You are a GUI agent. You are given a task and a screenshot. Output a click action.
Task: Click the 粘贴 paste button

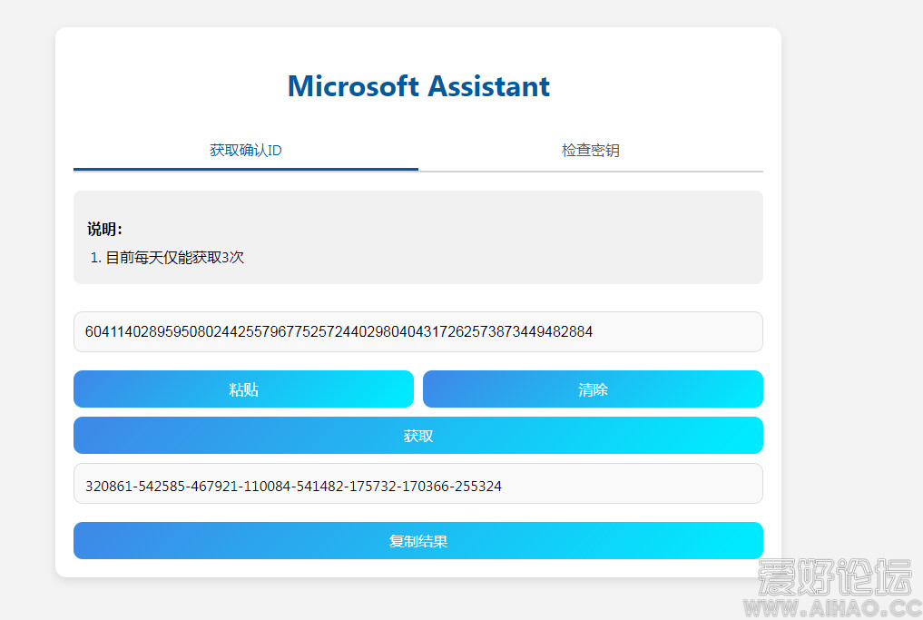point(244,389)
